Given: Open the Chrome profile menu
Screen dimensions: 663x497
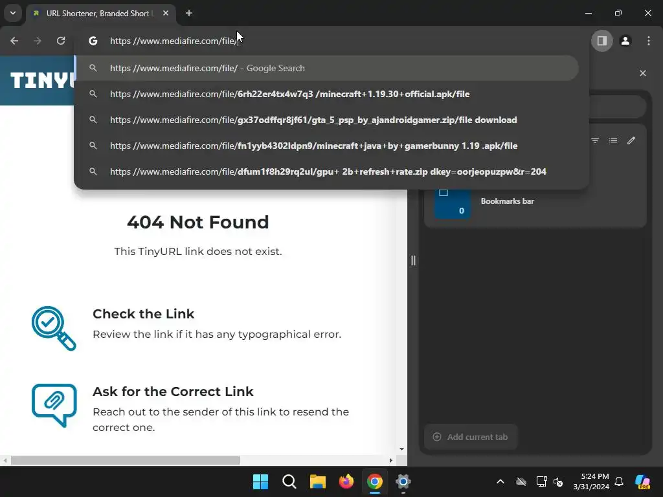Looking at the screenshot, I should tap(625, 41).
